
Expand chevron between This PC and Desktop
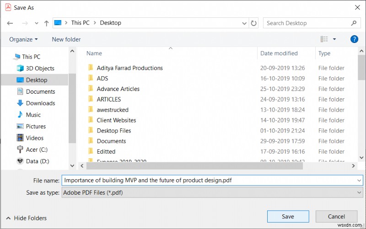(x=95, y=22)
